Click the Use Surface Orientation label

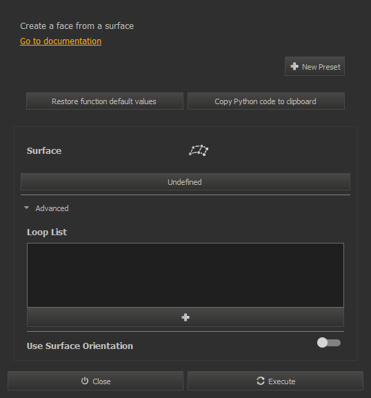click(80, 346)
